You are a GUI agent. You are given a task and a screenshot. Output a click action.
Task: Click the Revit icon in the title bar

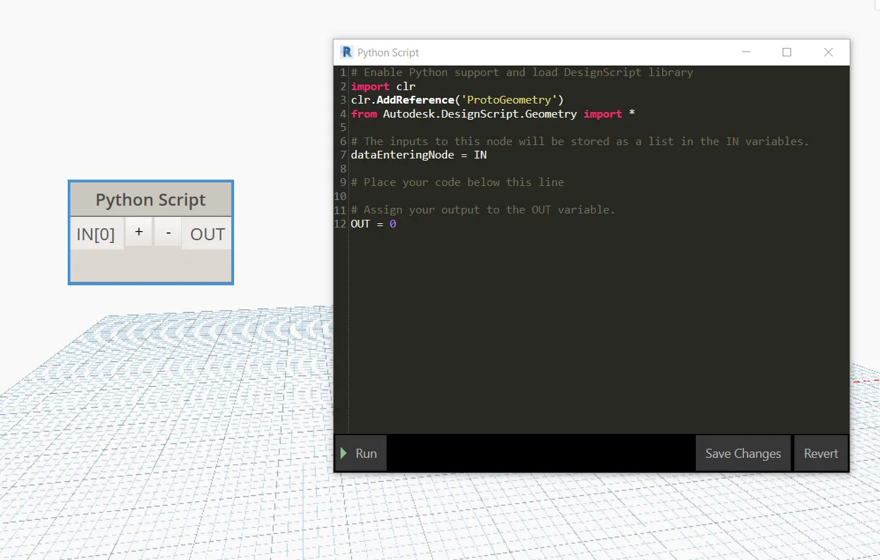tap(346, 52)
